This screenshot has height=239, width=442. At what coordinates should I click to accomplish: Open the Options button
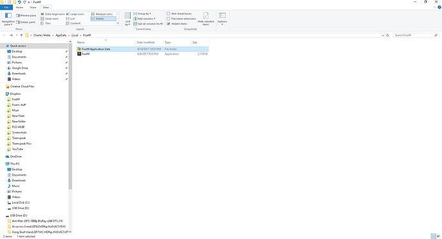click(x=222, y=19)
